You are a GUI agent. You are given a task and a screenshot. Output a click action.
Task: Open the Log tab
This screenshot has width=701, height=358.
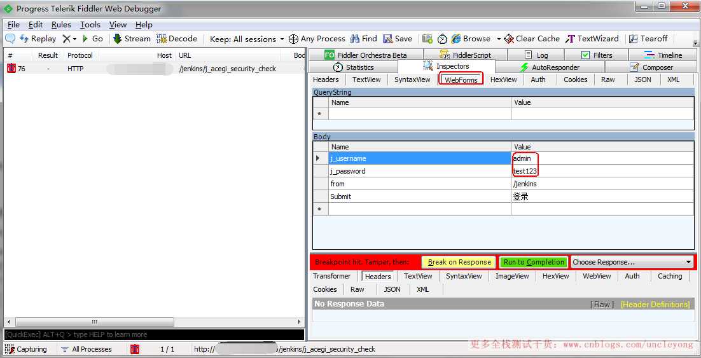[536, 55]
